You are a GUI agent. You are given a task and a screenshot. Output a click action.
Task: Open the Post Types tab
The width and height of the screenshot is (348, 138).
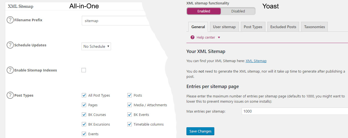click(x=253, y=27)
